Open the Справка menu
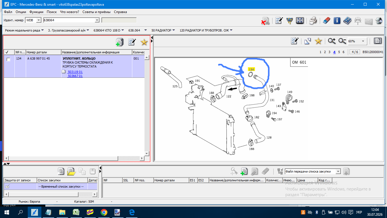This screenshot has height=218, width=387. (120, 12)
